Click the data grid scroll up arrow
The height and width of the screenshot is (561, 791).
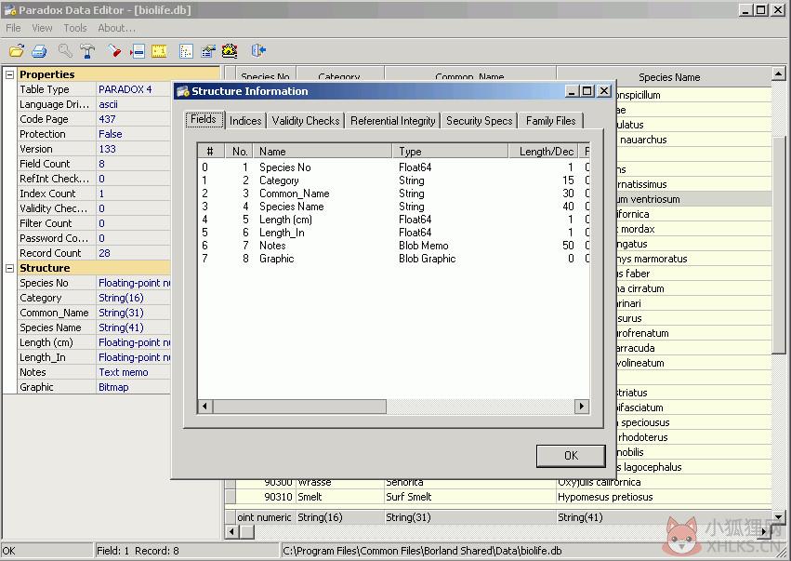[778, 73]
